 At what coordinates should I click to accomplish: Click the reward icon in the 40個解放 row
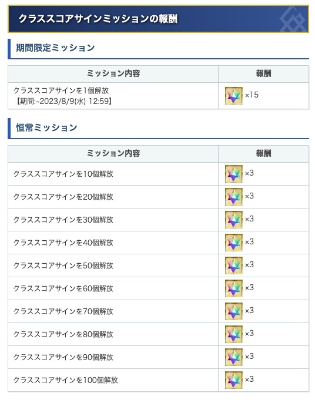click(233, 243)
